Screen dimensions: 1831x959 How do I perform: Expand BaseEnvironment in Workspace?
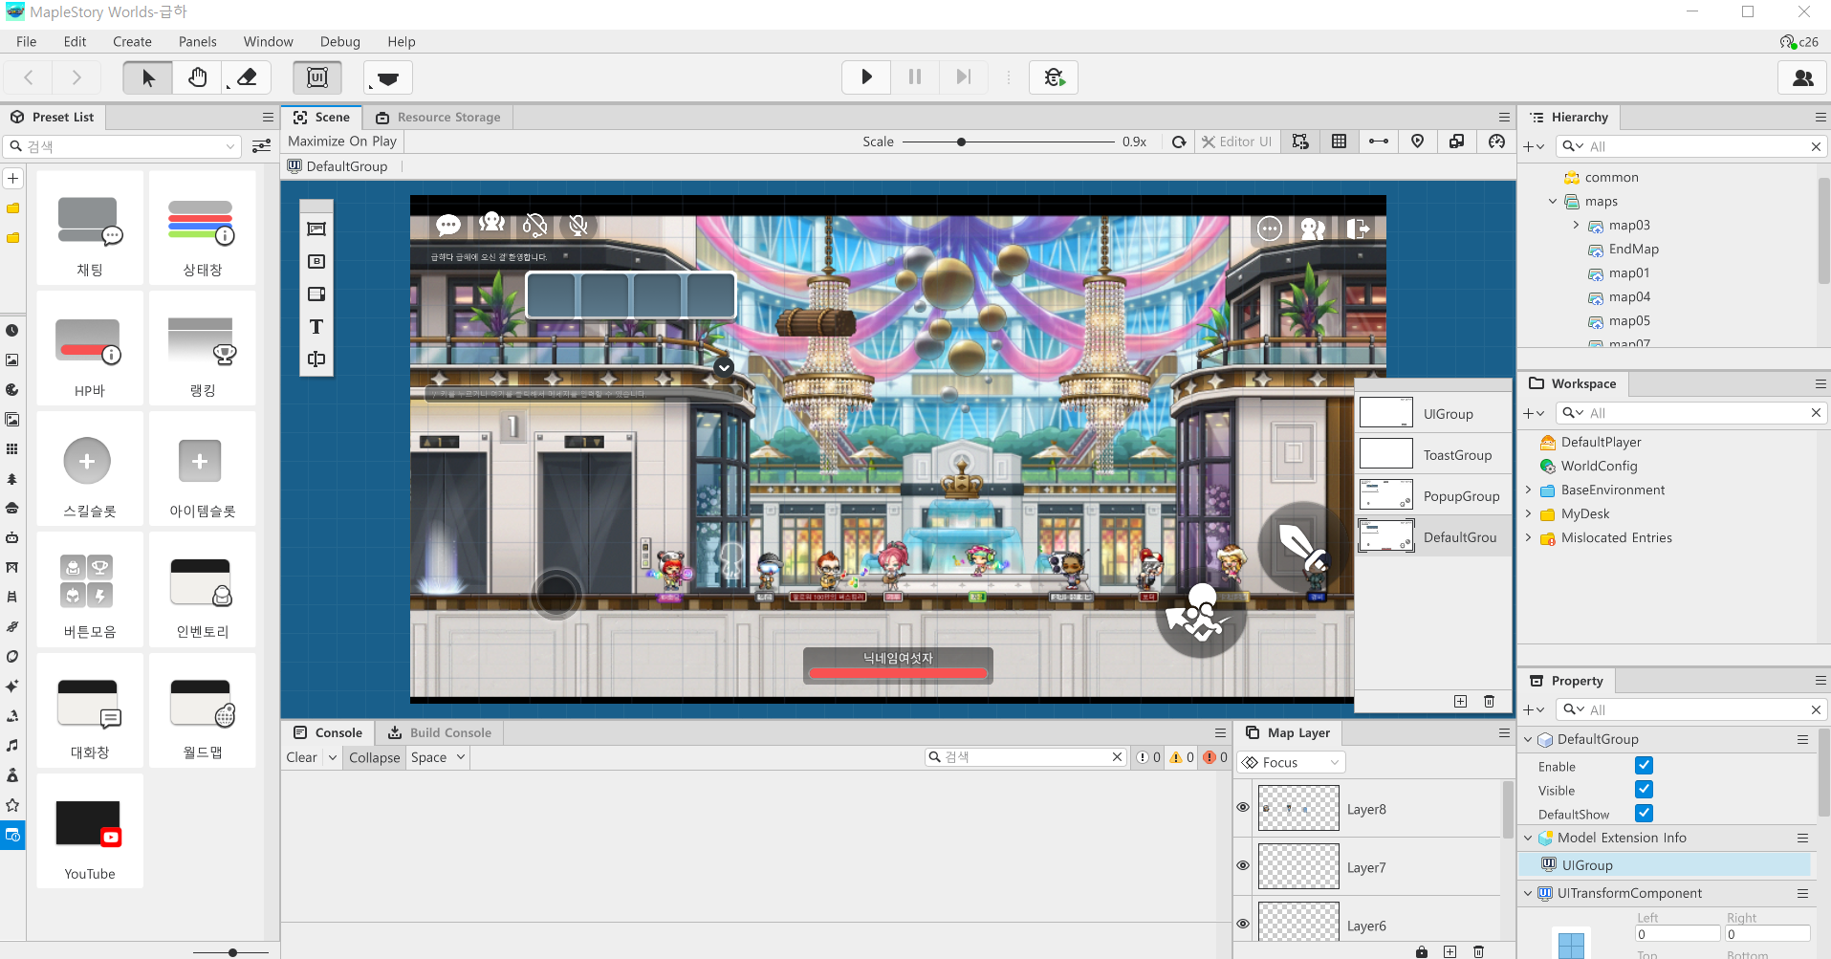pyautogui.click(x=1529, y=490)
